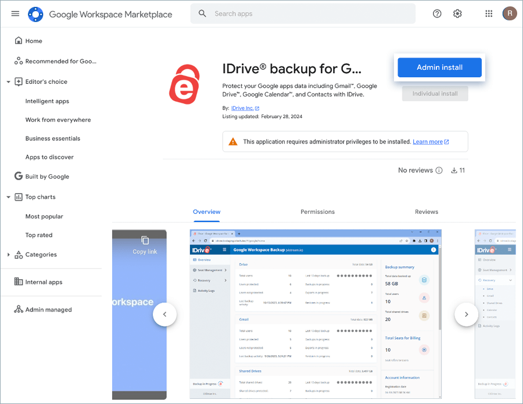Open Top rated chart
The width and height of the screenshot is (523, 404).
39,235
